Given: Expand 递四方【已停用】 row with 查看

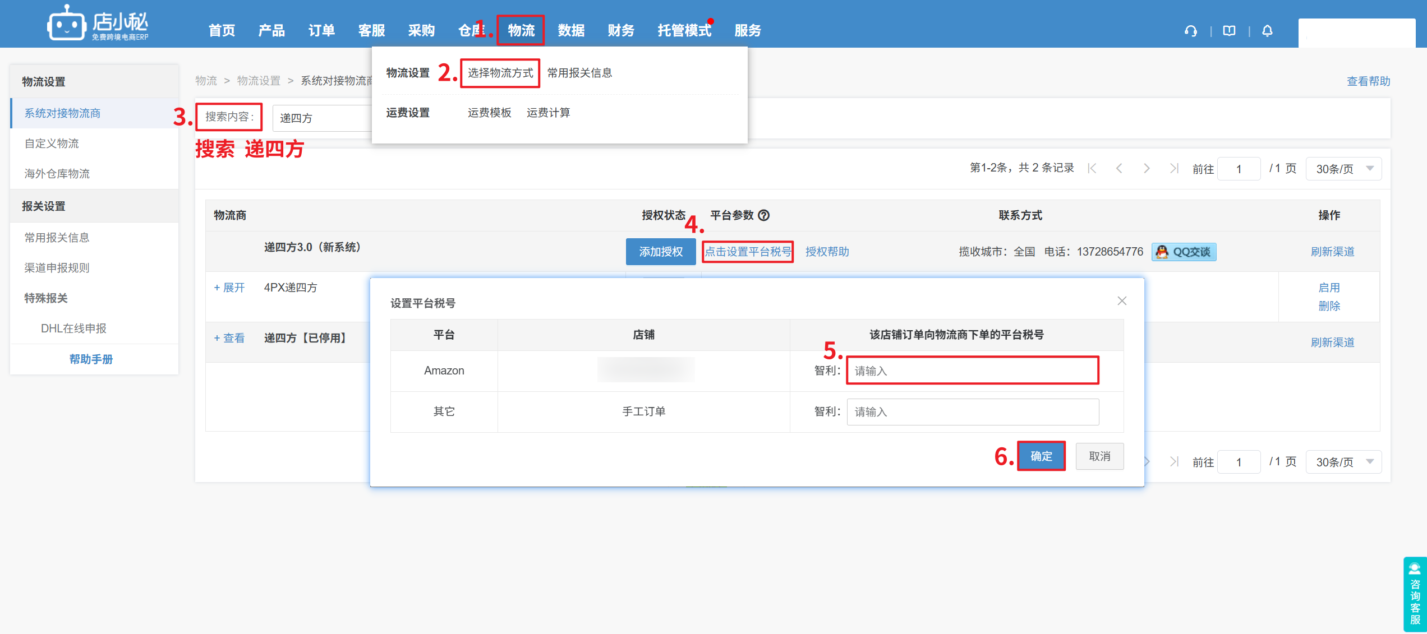Looking at the screenshot, I should tap(229, 338).
